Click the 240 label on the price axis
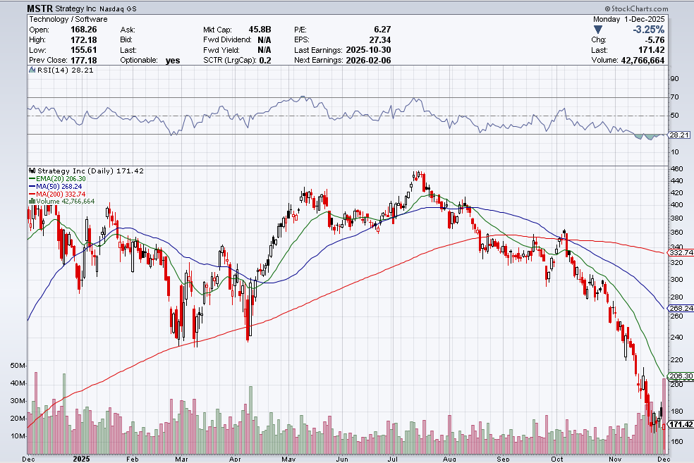The image size is (694, 463). point(677,338)
